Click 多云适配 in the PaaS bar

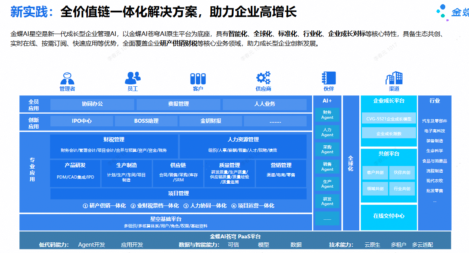[x=422, y=245]
